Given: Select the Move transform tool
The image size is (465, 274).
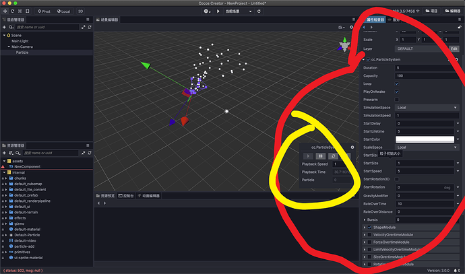Looking at the screenshot, I should point(5,11).
